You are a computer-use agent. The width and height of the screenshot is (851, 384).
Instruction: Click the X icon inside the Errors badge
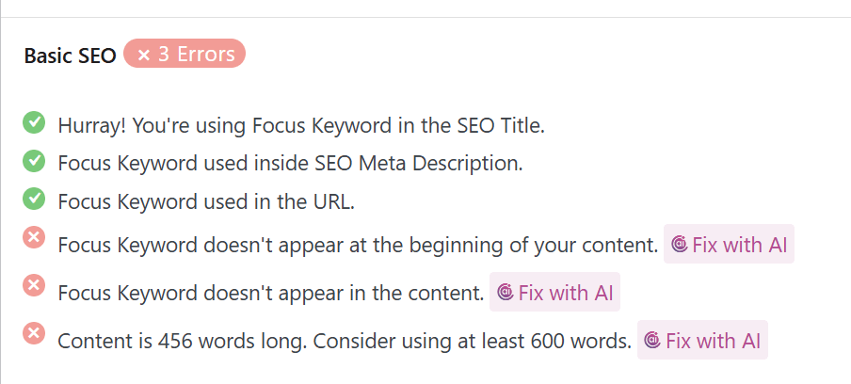point(144,56)
